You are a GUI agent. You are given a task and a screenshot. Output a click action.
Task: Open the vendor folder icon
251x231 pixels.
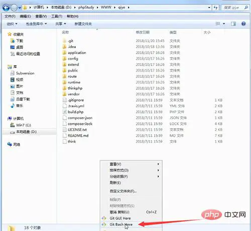pos(64,94)
